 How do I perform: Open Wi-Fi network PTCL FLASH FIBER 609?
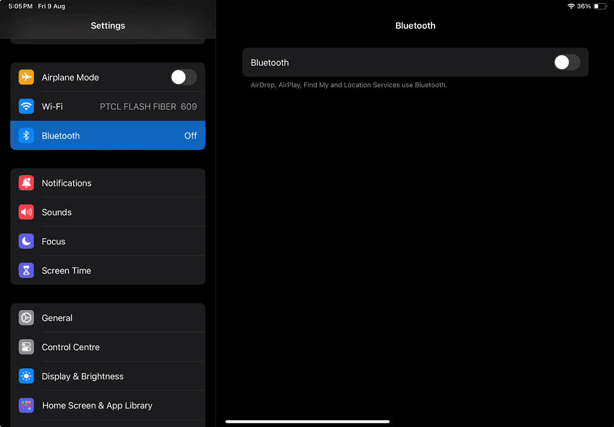point(148,107)
